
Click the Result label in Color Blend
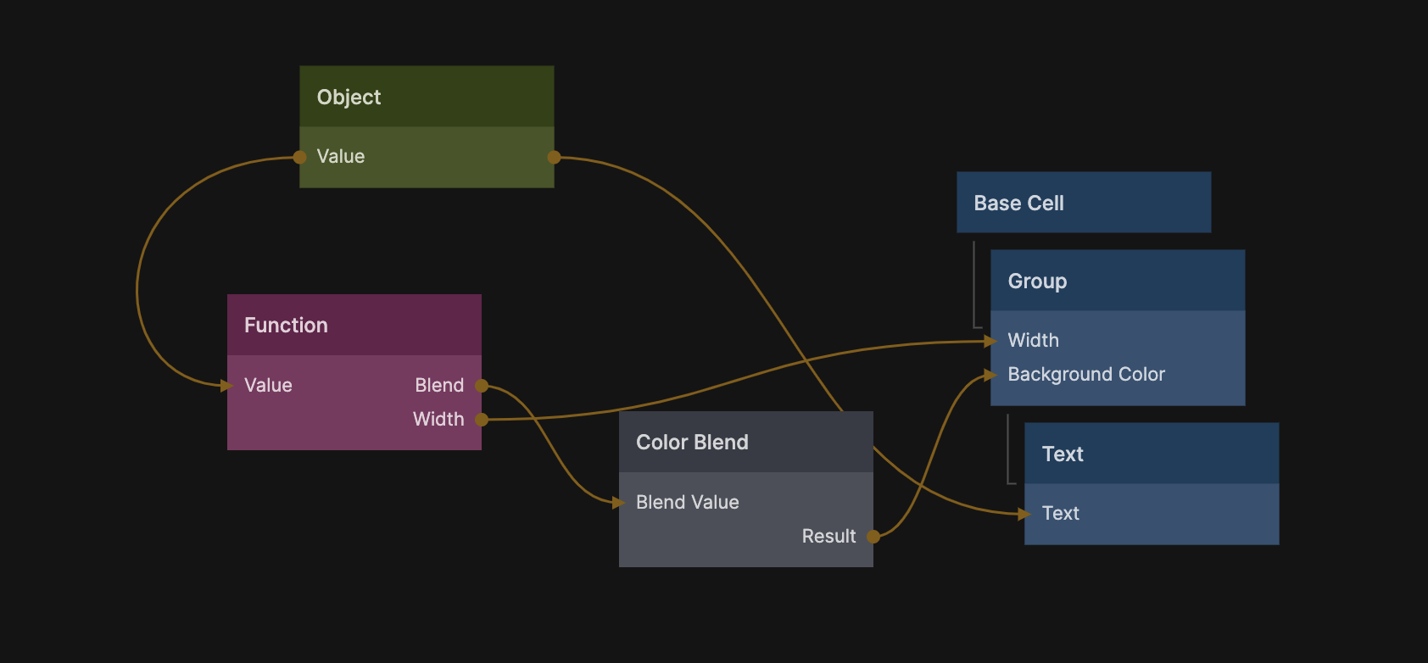coord(828,537)
